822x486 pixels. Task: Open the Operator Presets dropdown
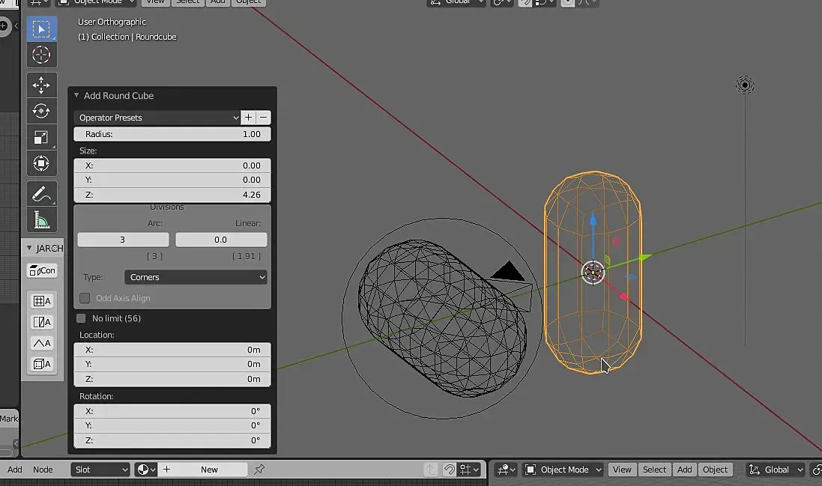(157, 118)
